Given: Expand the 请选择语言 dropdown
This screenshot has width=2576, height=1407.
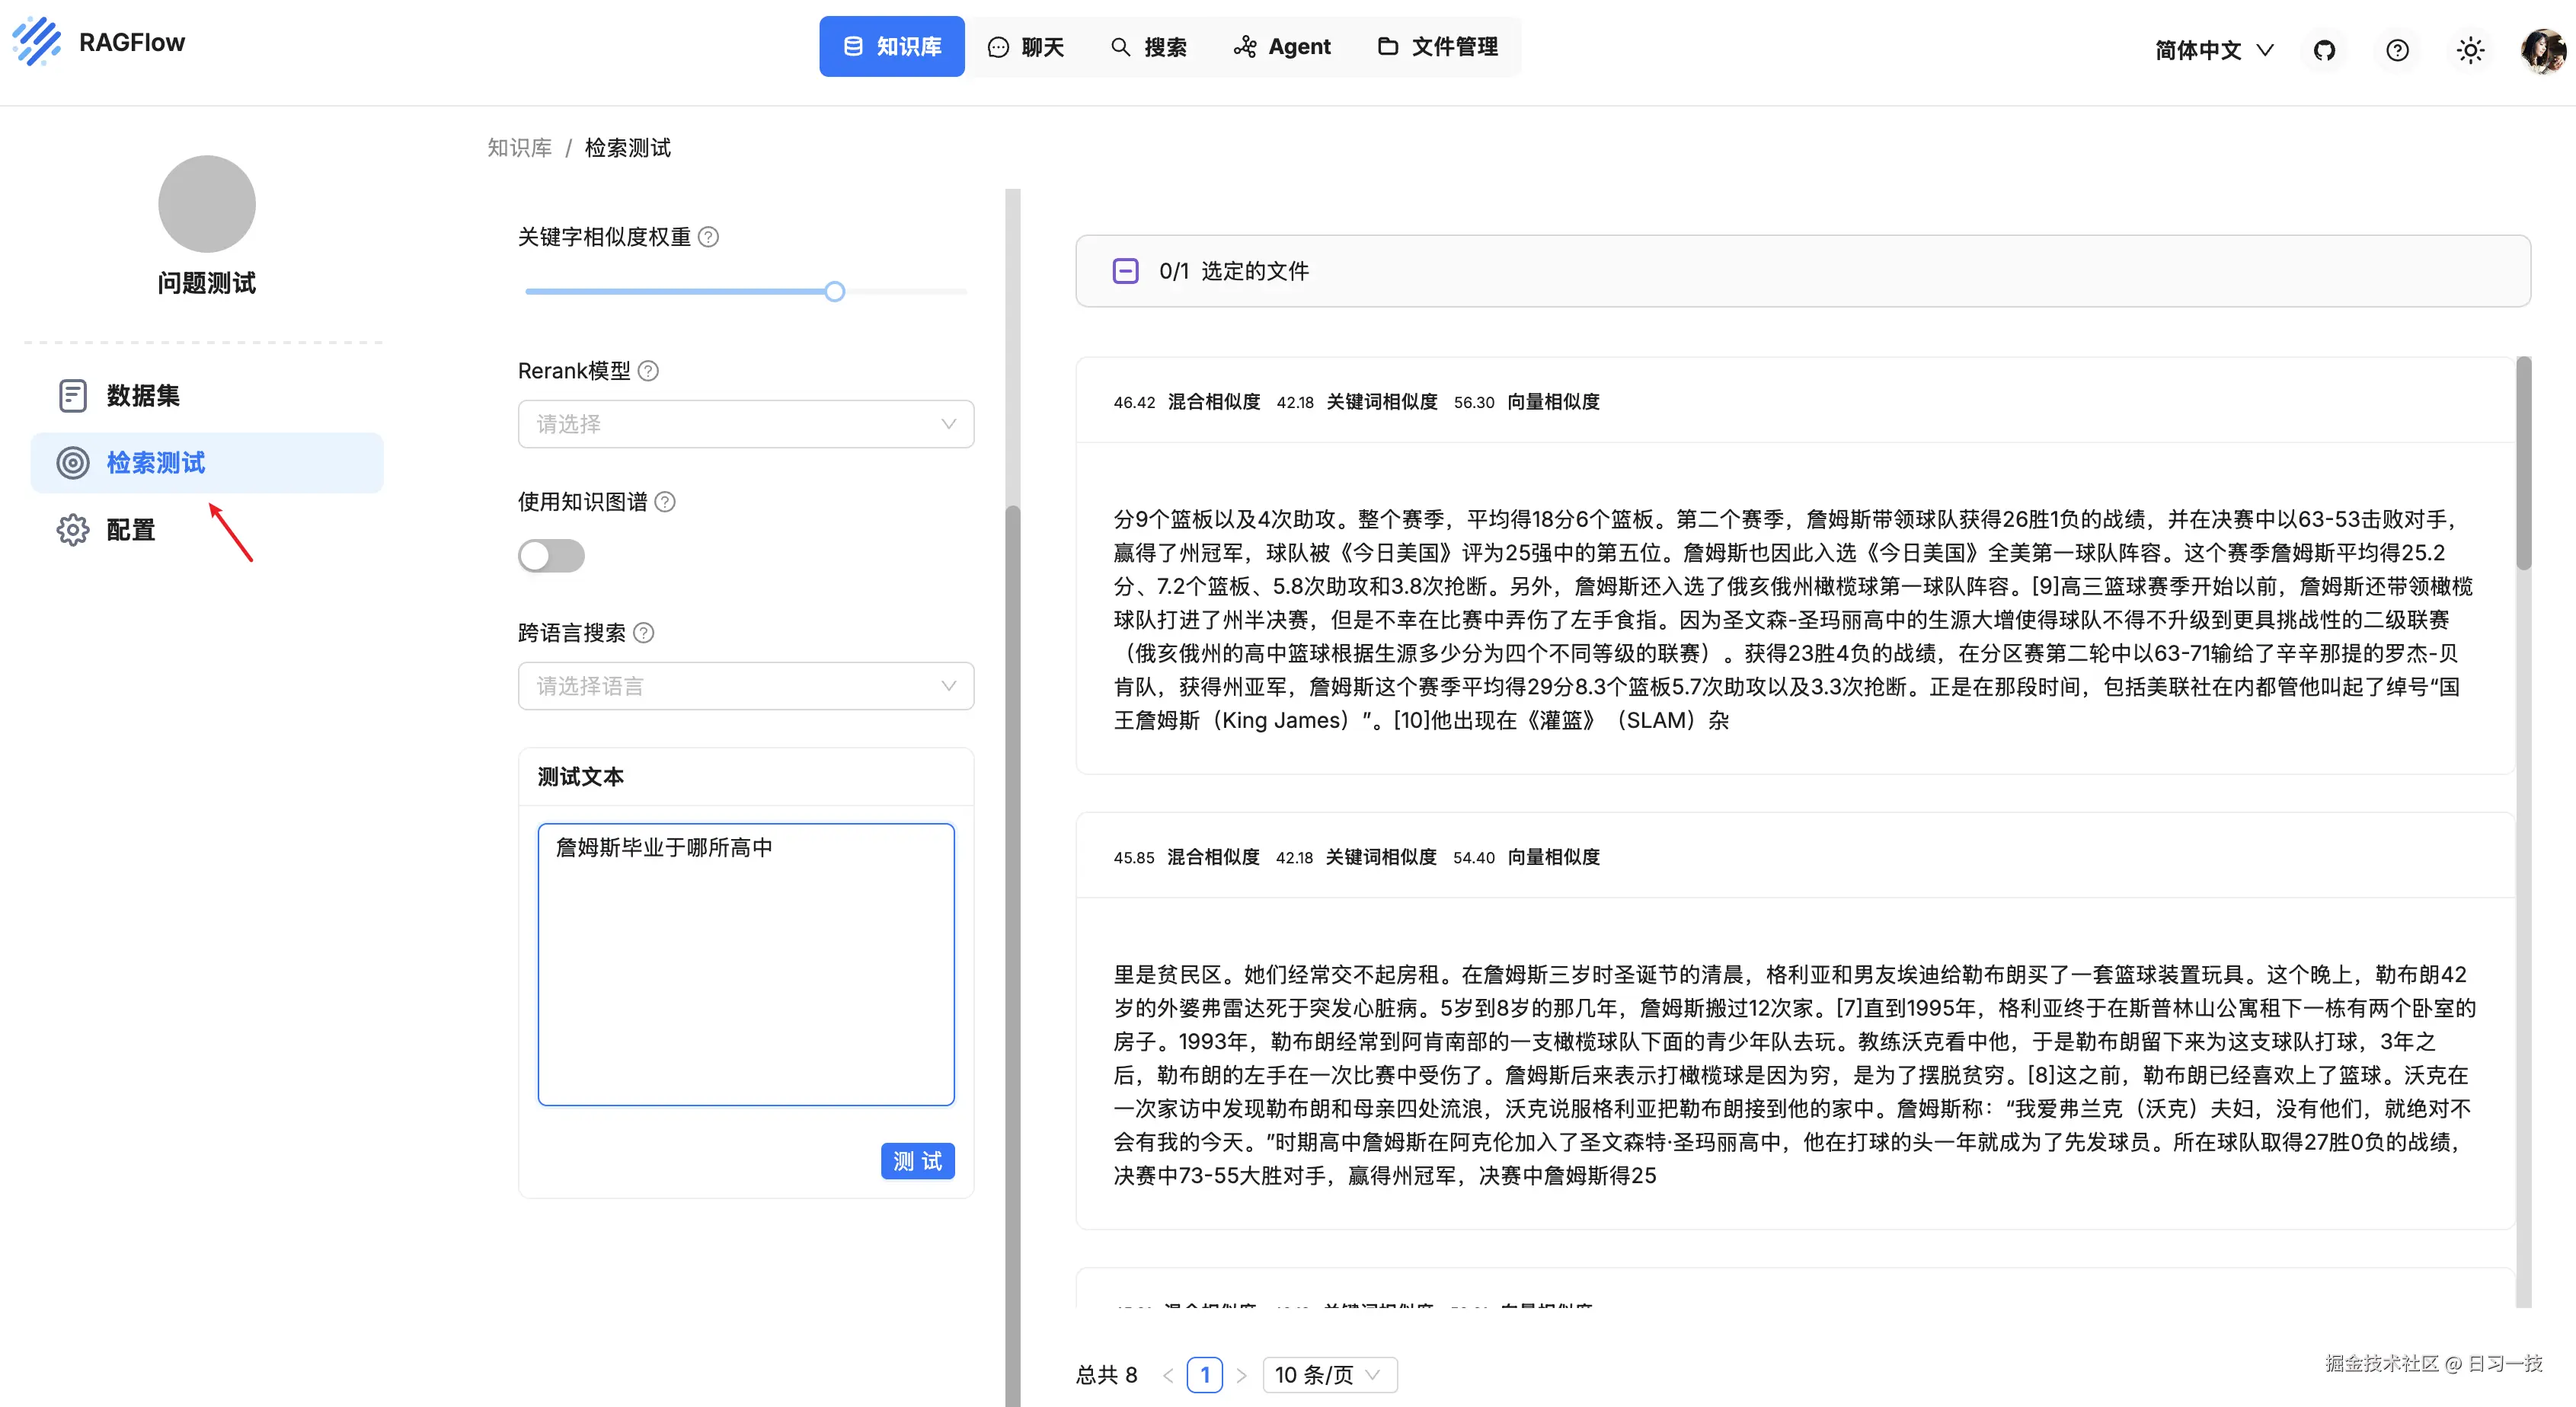Looking at the screenshot, I should pyautogui.click(x=745, y=685).
